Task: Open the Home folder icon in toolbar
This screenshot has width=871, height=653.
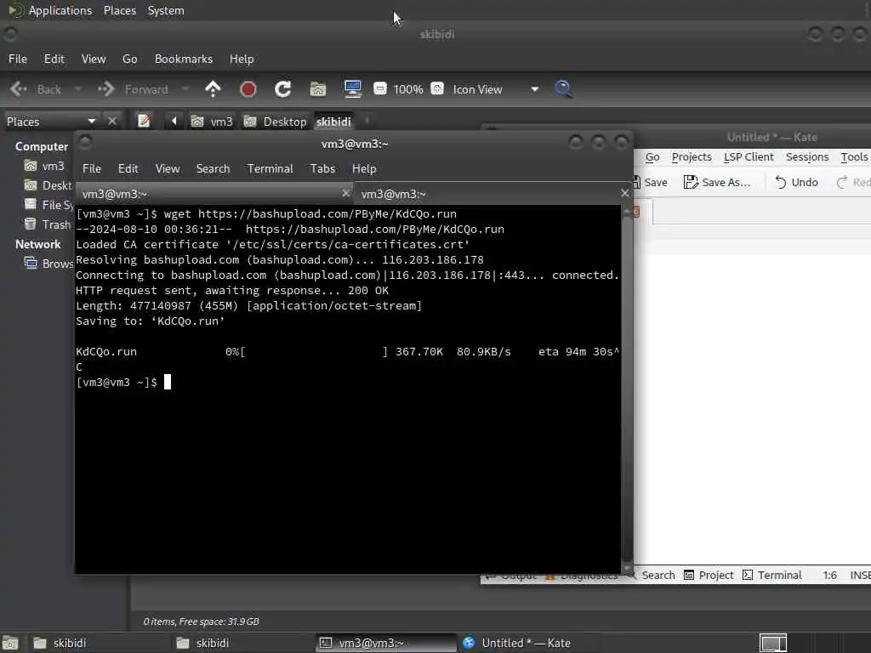Action: click(x=318, y=88)
